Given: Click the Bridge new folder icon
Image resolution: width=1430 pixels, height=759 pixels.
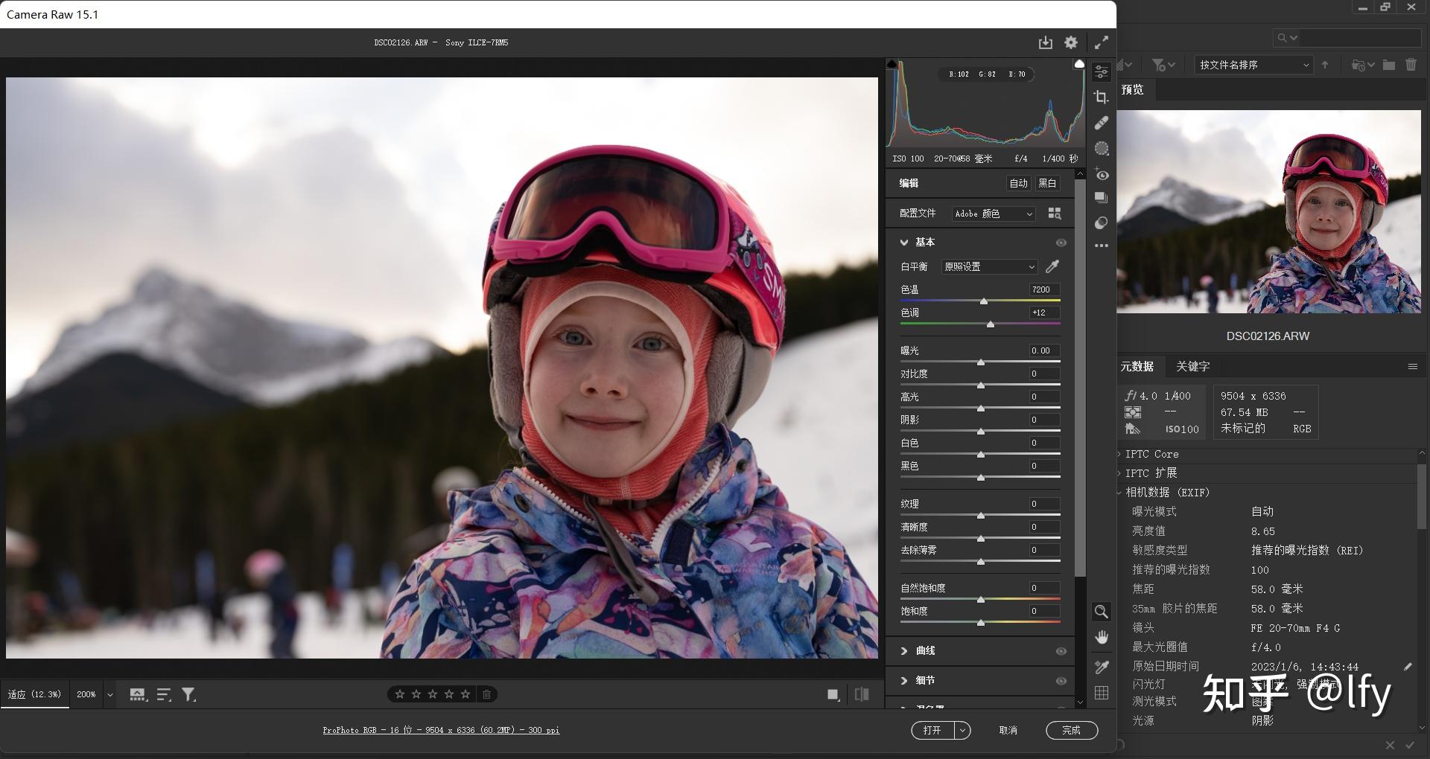Looking at the screenshot, I should tap(1388, 65).
